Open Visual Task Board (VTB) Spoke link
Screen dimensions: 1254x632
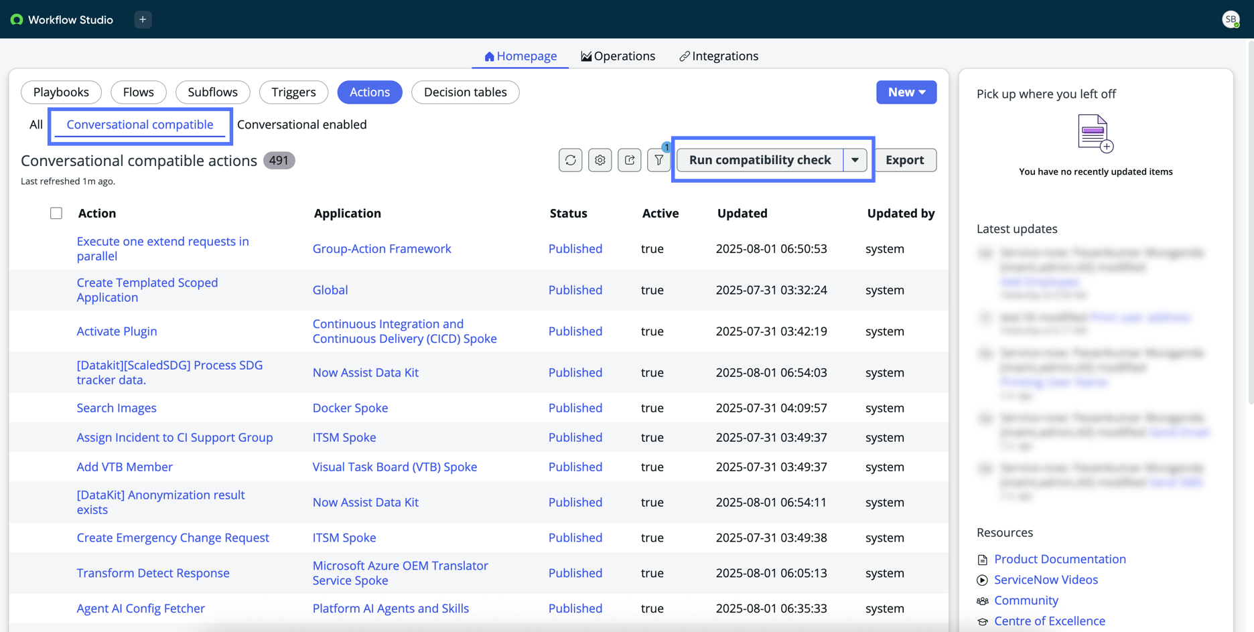coord(395,467)
